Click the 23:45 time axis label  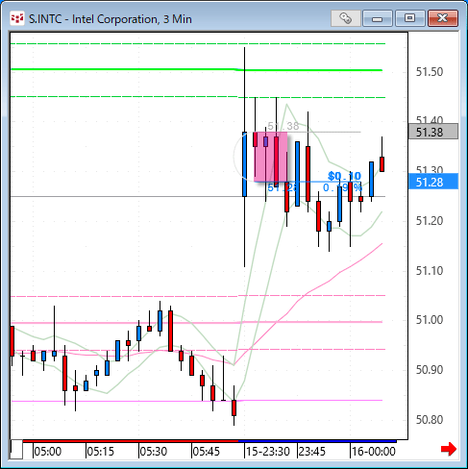(x=311, y=452)
